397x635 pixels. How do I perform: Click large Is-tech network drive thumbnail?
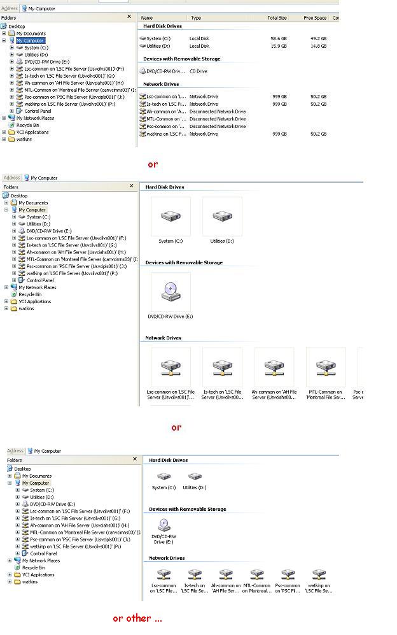[x=222, y=367]
